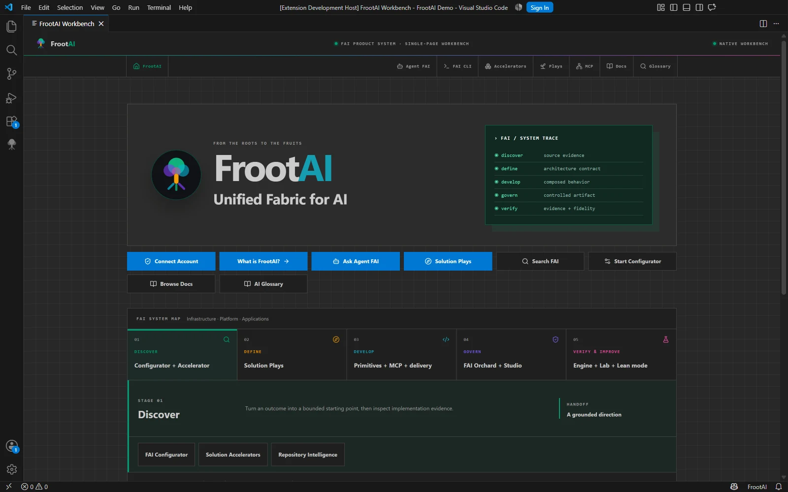This screenshot has height=492, width=788.
Task: Open the Extensions view
Action: pos(11,122)
